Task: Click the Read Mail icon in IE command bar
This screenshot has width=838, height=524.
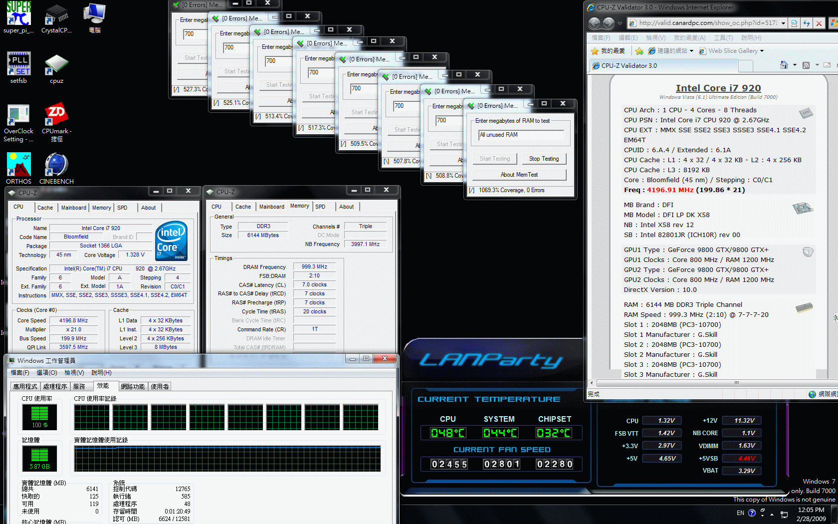Action: (x=827, y=65)
